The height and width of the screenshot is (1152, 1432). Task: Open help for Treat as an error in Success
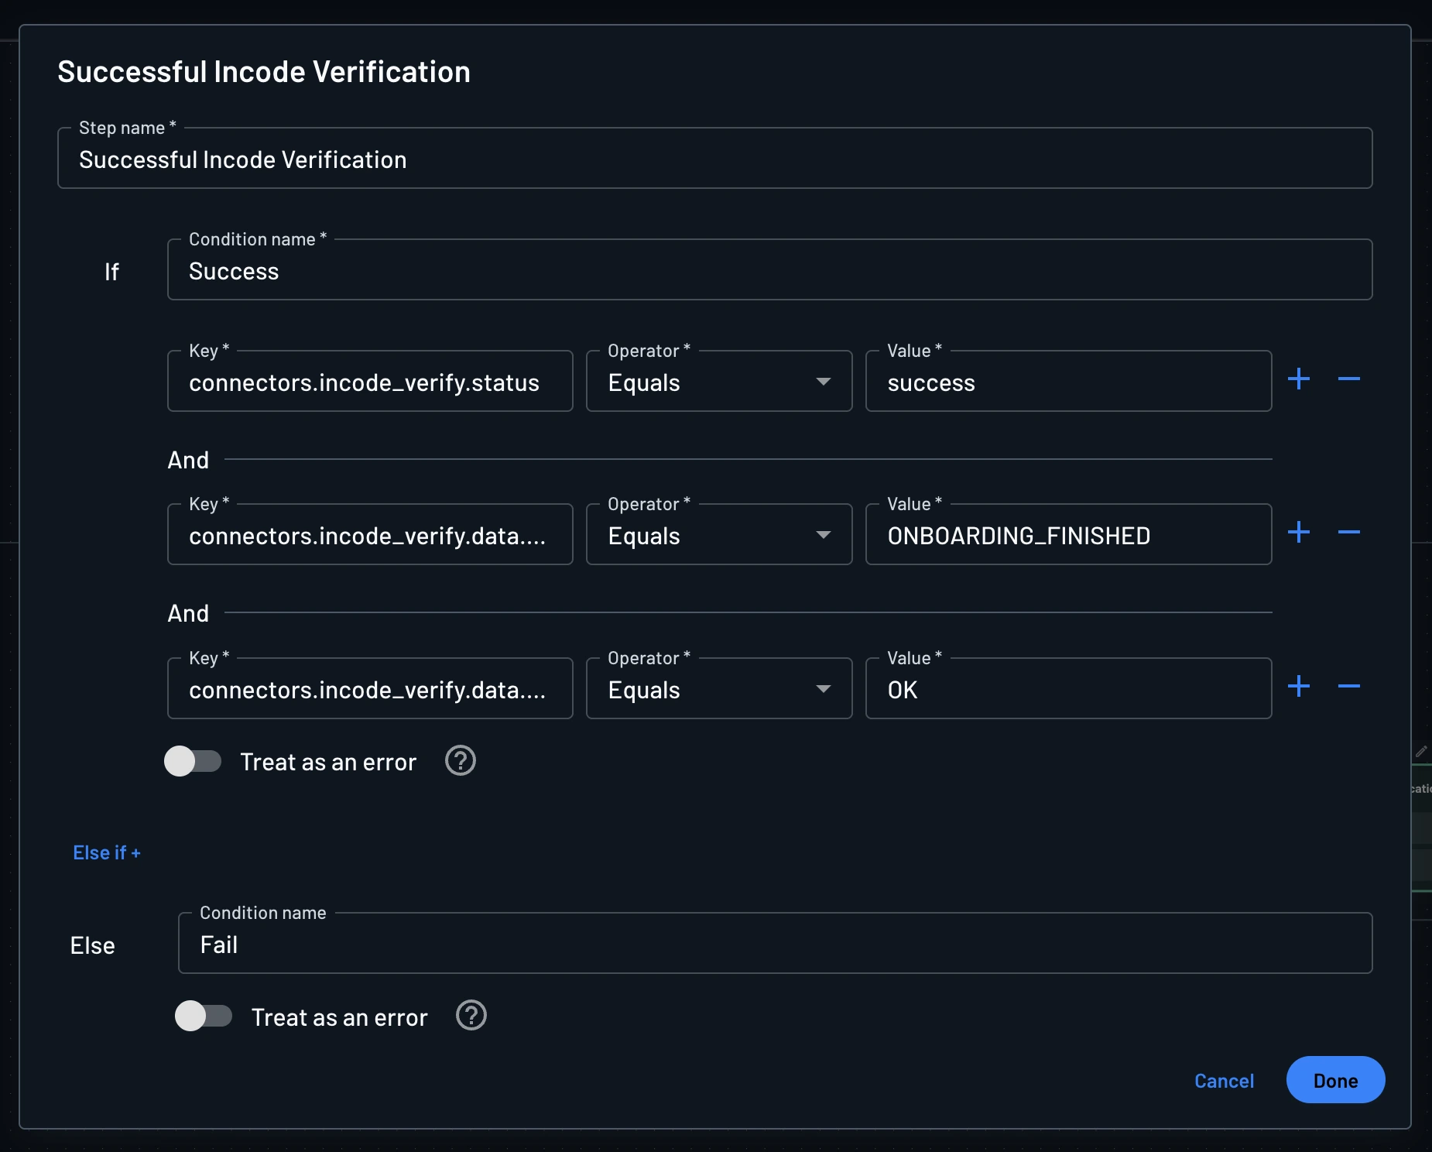click(x=461, y=761)
